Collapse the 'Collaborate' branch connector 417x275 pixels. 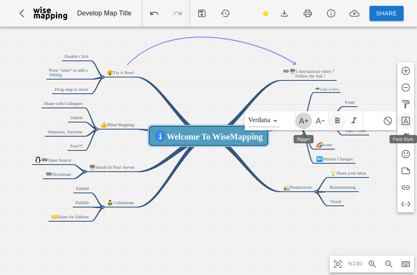103,207
